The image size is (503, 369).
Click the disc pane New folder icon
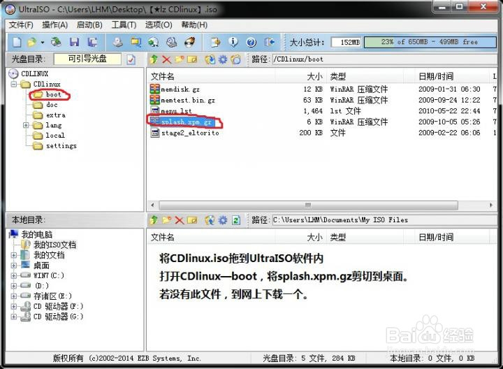(x=180, y=59)
